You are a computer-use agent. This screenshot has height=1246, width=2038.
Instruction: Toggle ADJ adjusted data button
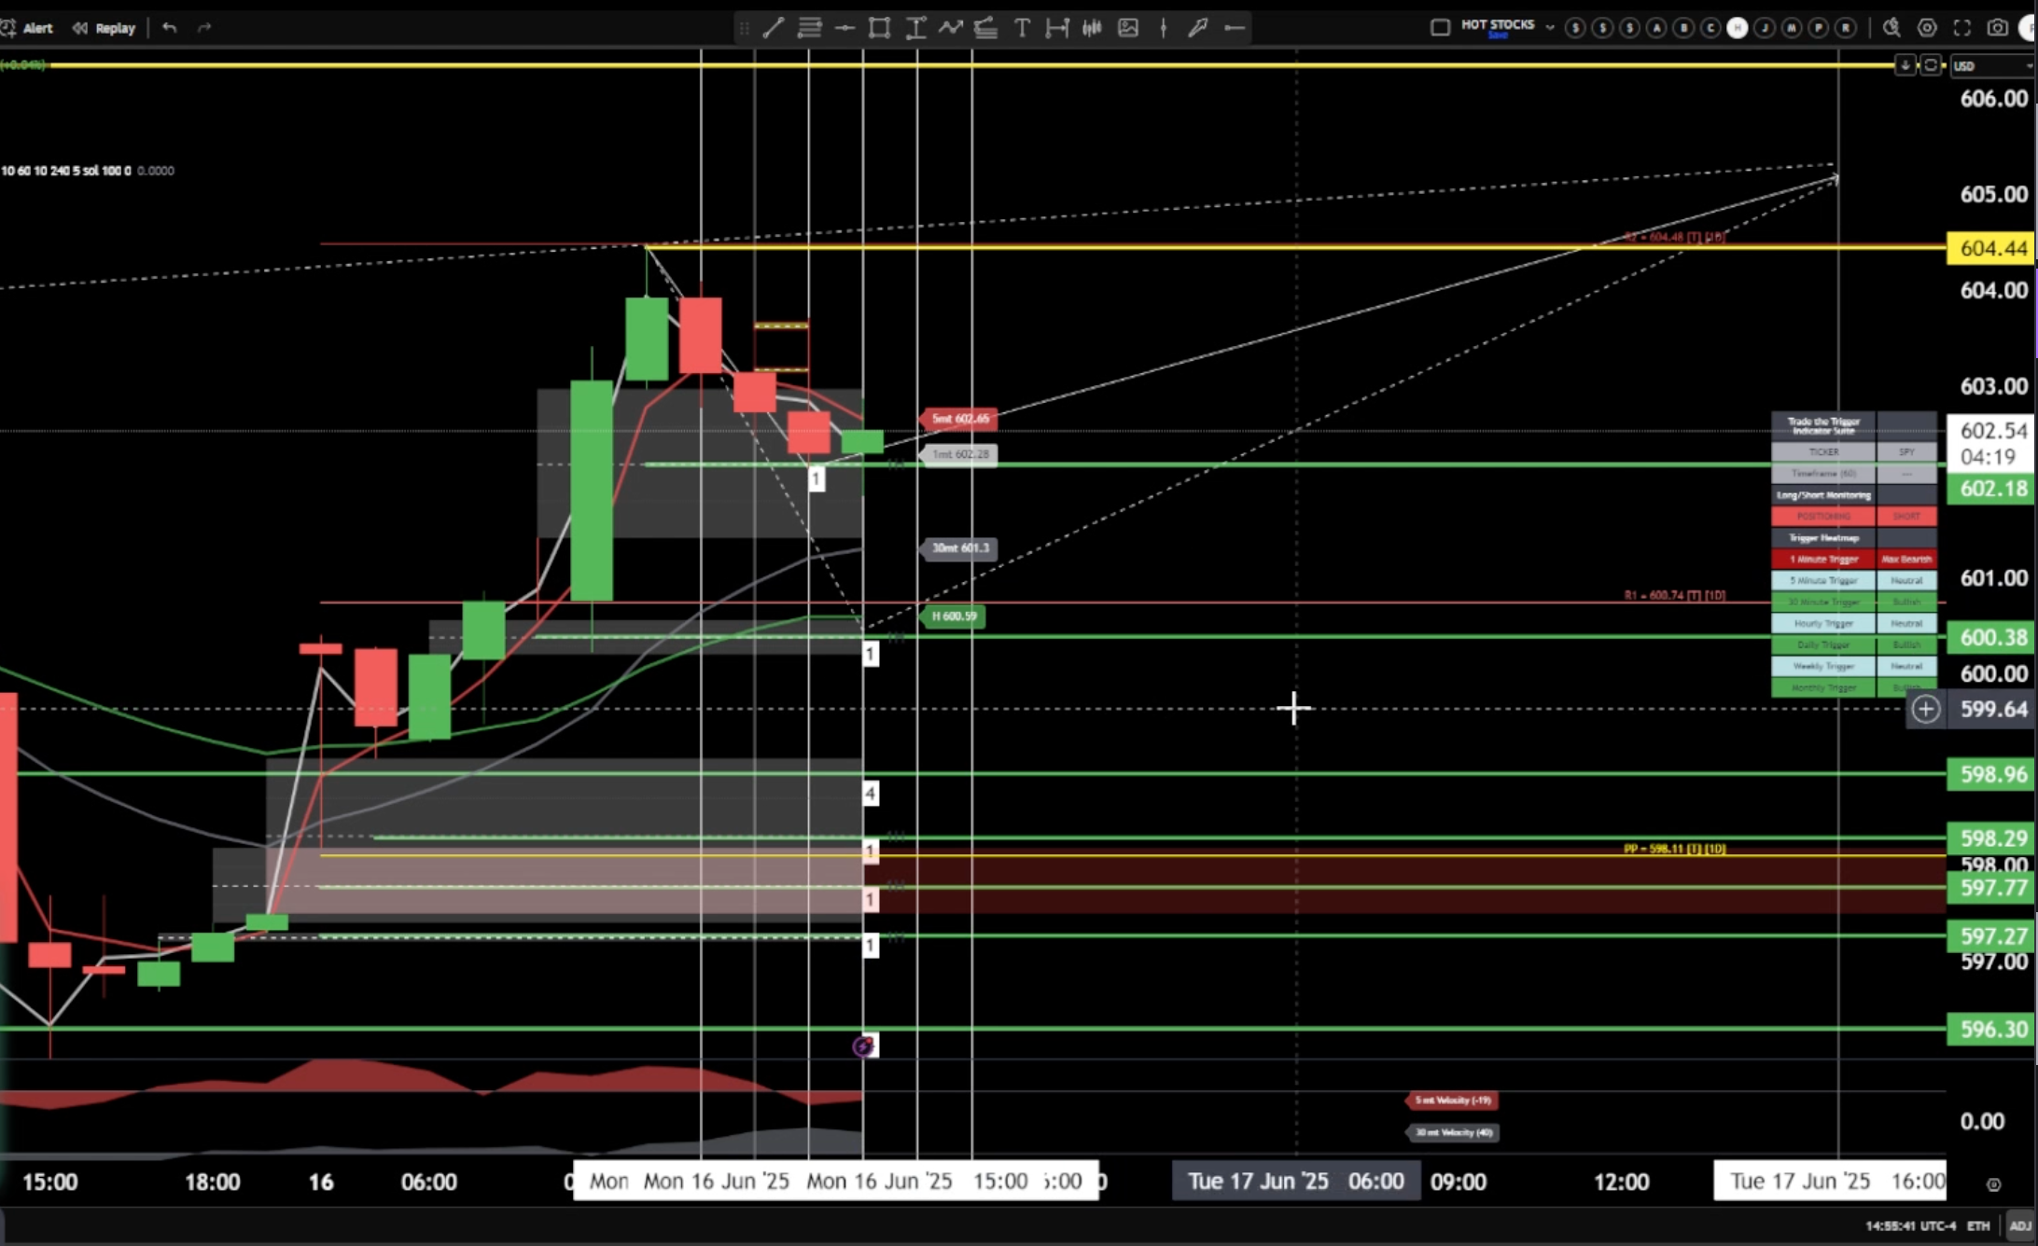click(x=2020, y=1225)
